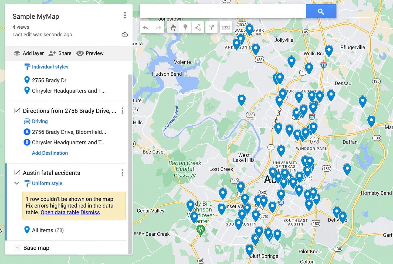Click the green Wildflower Center park marker
The image size is (393, 264).
(x=201, y=230)
